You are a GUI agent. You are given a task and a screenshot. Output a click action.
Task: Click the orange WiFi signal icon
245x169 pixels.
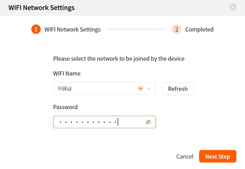[x=140, y=88]
